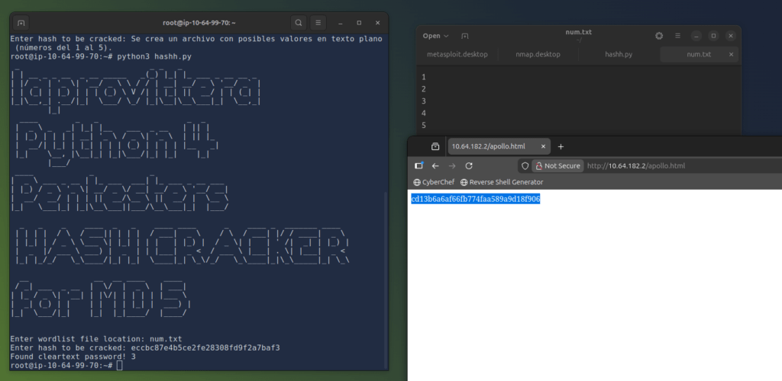Screen dimensions: 782x381
Task: Open the terminal hamburger menu
Action: [318, 23]
